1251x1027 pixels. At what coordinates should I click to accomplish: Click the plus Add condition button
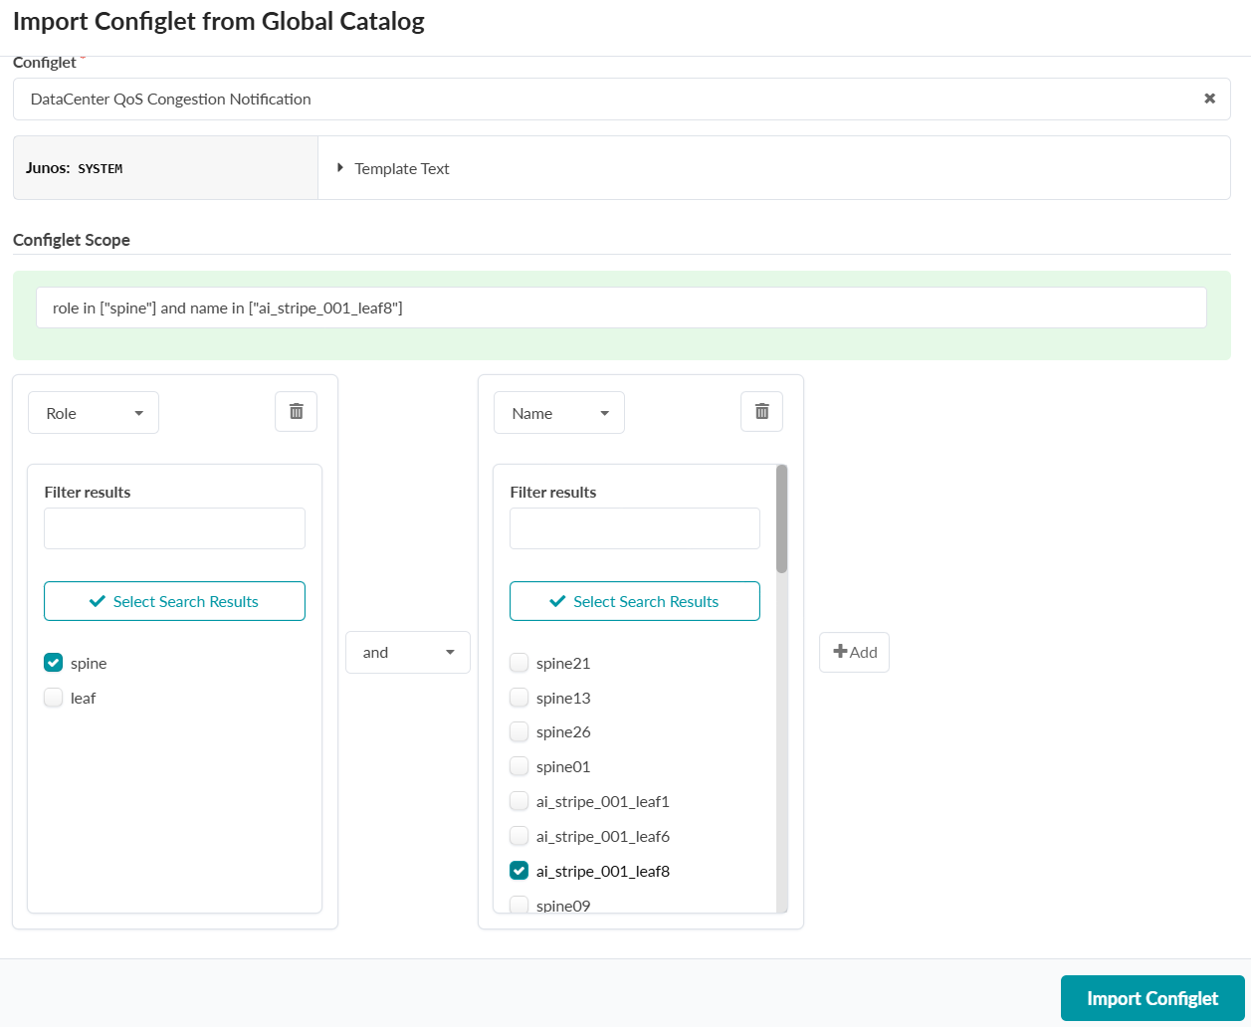point(854,653)
